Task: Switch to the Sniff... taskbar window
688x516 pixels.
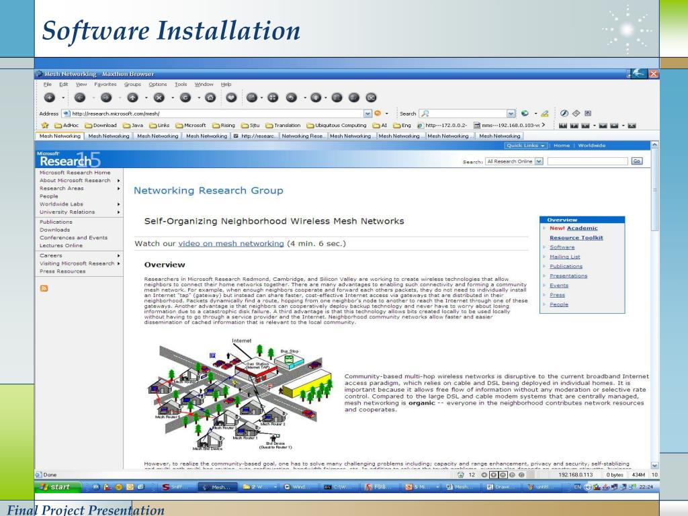Action: click(x=175, y=487)
